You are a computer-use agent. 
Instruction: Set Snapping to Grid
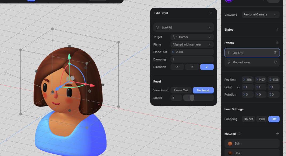click(x=262, y=119)
